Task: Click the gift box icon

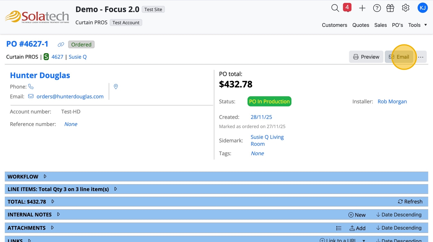Action: coord(390,8)
